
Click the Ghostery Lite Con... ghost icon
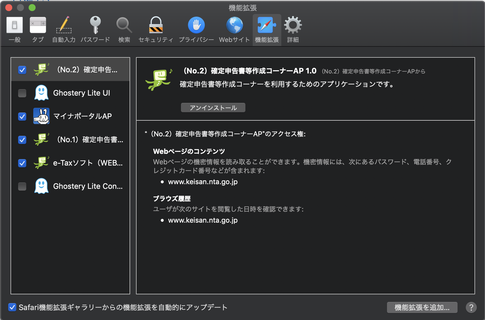click(41, 186)
